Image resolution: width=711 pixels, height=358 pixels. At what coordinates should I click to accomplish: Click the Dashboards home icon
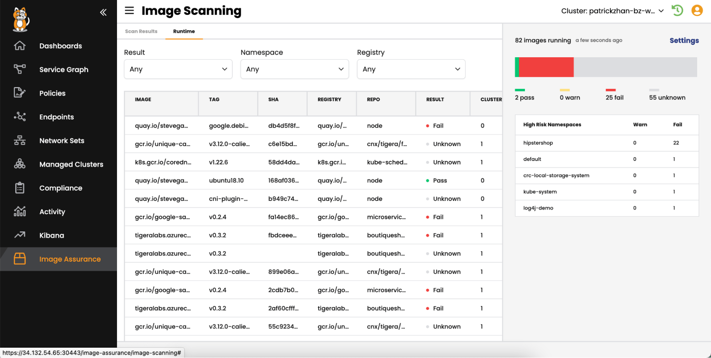[x=20, y=46]
